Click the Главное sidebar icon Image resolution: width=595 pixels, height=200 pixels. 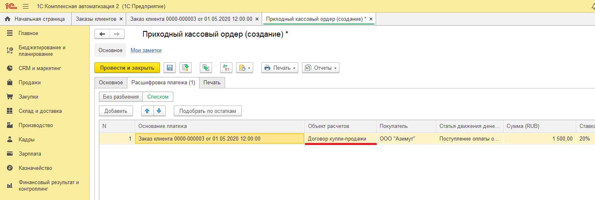pyautogui.click(x=10, y=33)
